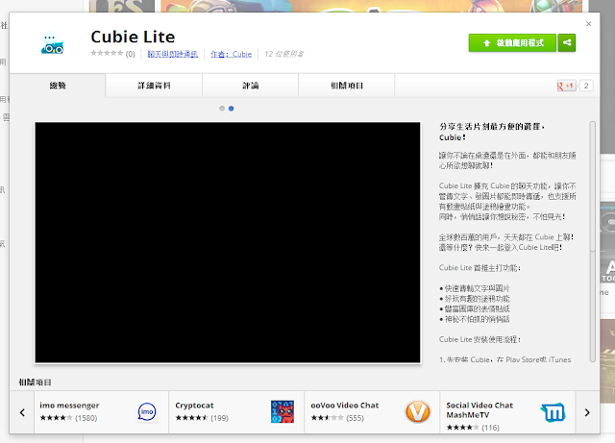
Task: Switch to the 詳細資料 details tab
Action: coord(154,86)
